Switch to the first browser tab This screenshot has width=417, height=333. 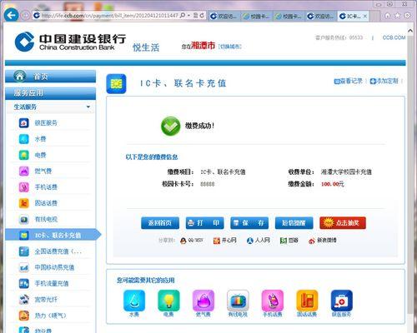click(224, 16)
